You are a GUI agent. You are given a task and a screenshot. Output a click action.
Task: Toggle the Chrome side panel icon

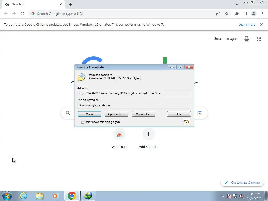(245, 14)
